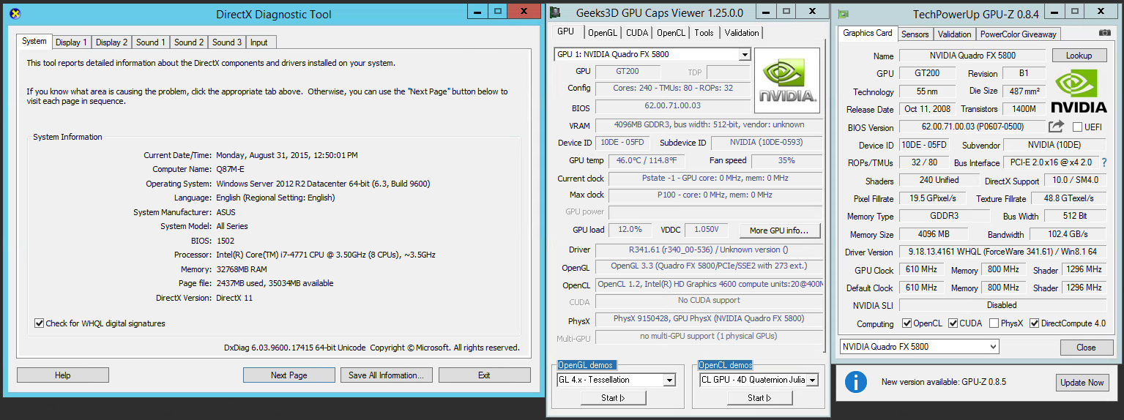
Task: Open the OpenGL tab in GPU Caps Viewer
Action: coord(603,33)
